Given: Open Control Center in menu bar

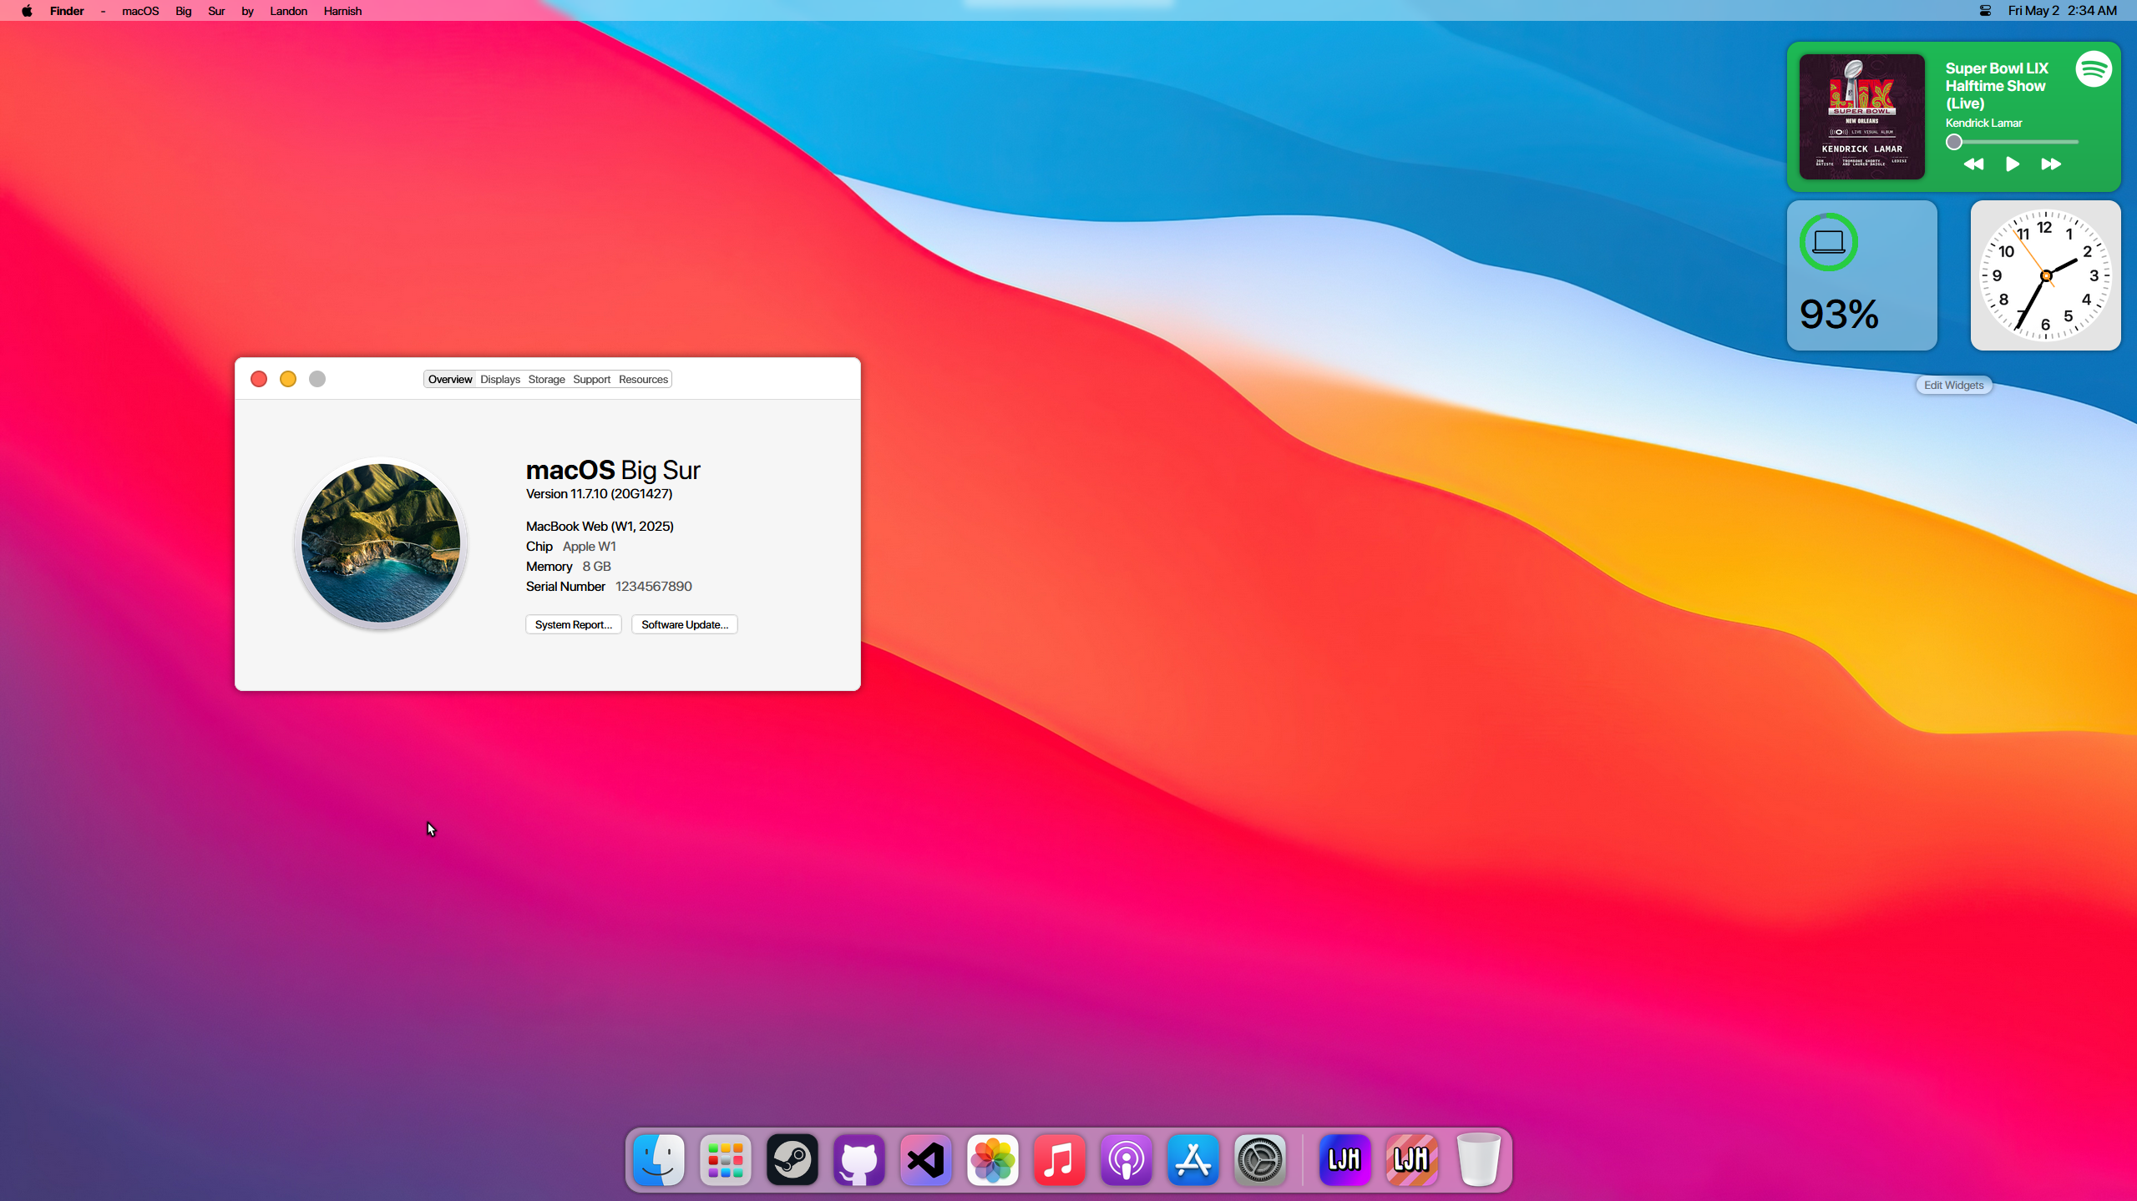Looking at the screenshot, I should (1985, 11).
